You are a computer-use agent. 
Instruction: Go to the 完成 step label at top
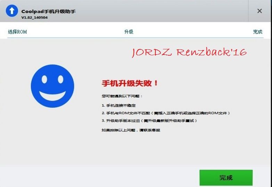click(257, 32)
